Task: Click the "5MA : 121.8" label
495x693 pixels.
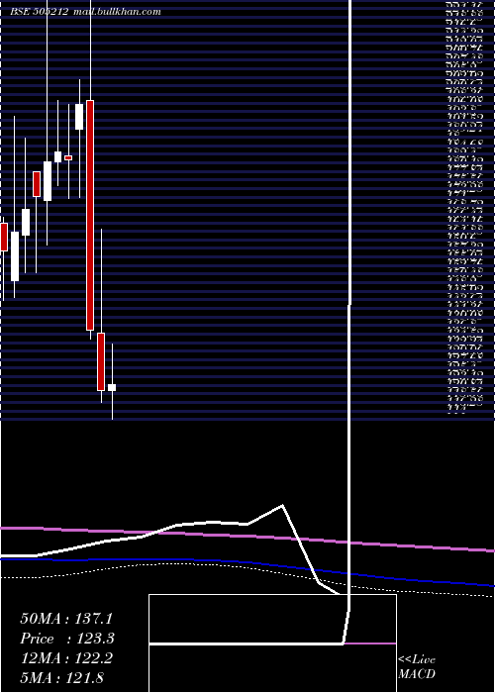Action: (x=61, y=678)
